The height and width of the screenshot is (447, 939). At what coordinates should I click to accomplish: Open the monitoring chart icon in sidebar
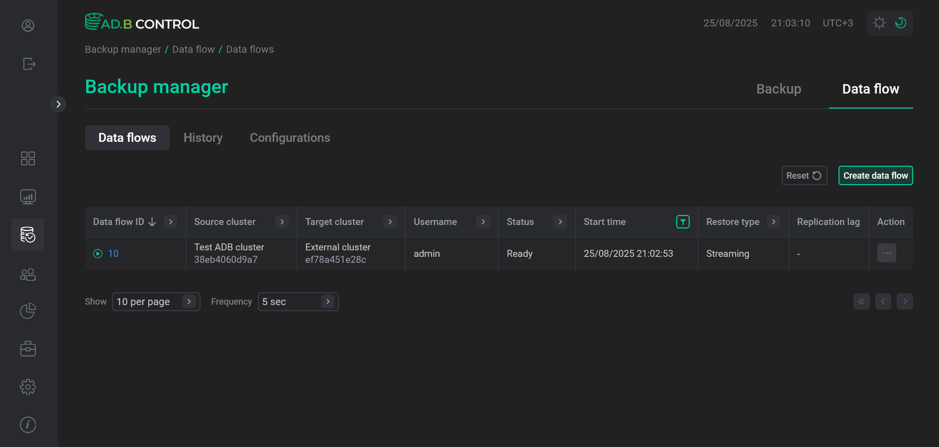point(28,197)
